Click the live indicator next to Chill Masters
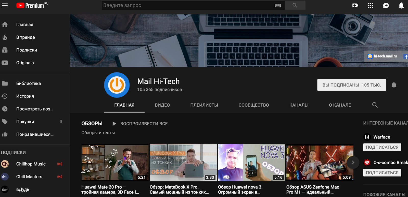The image size is (408, 197). pyautogui.click(x=60, y=177)
